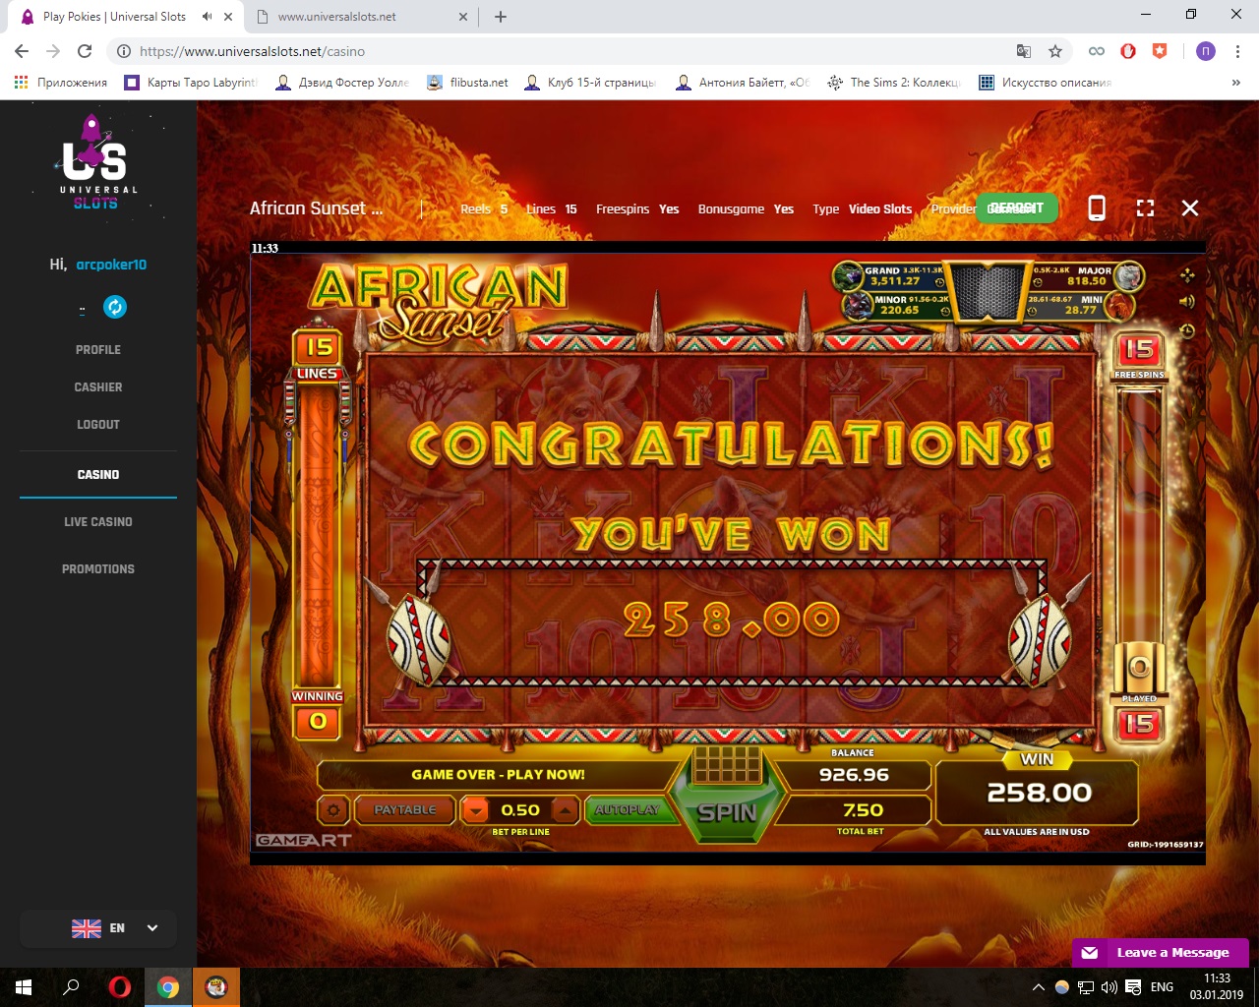Click the four-arrow move icon in game

pos(1187,275)
